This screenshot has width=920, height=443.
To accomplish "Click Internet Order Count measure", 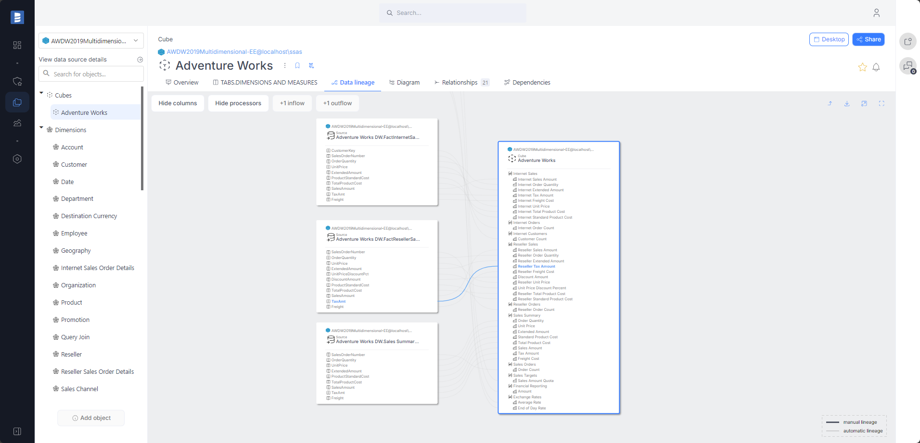I will (x=536, y=228).
